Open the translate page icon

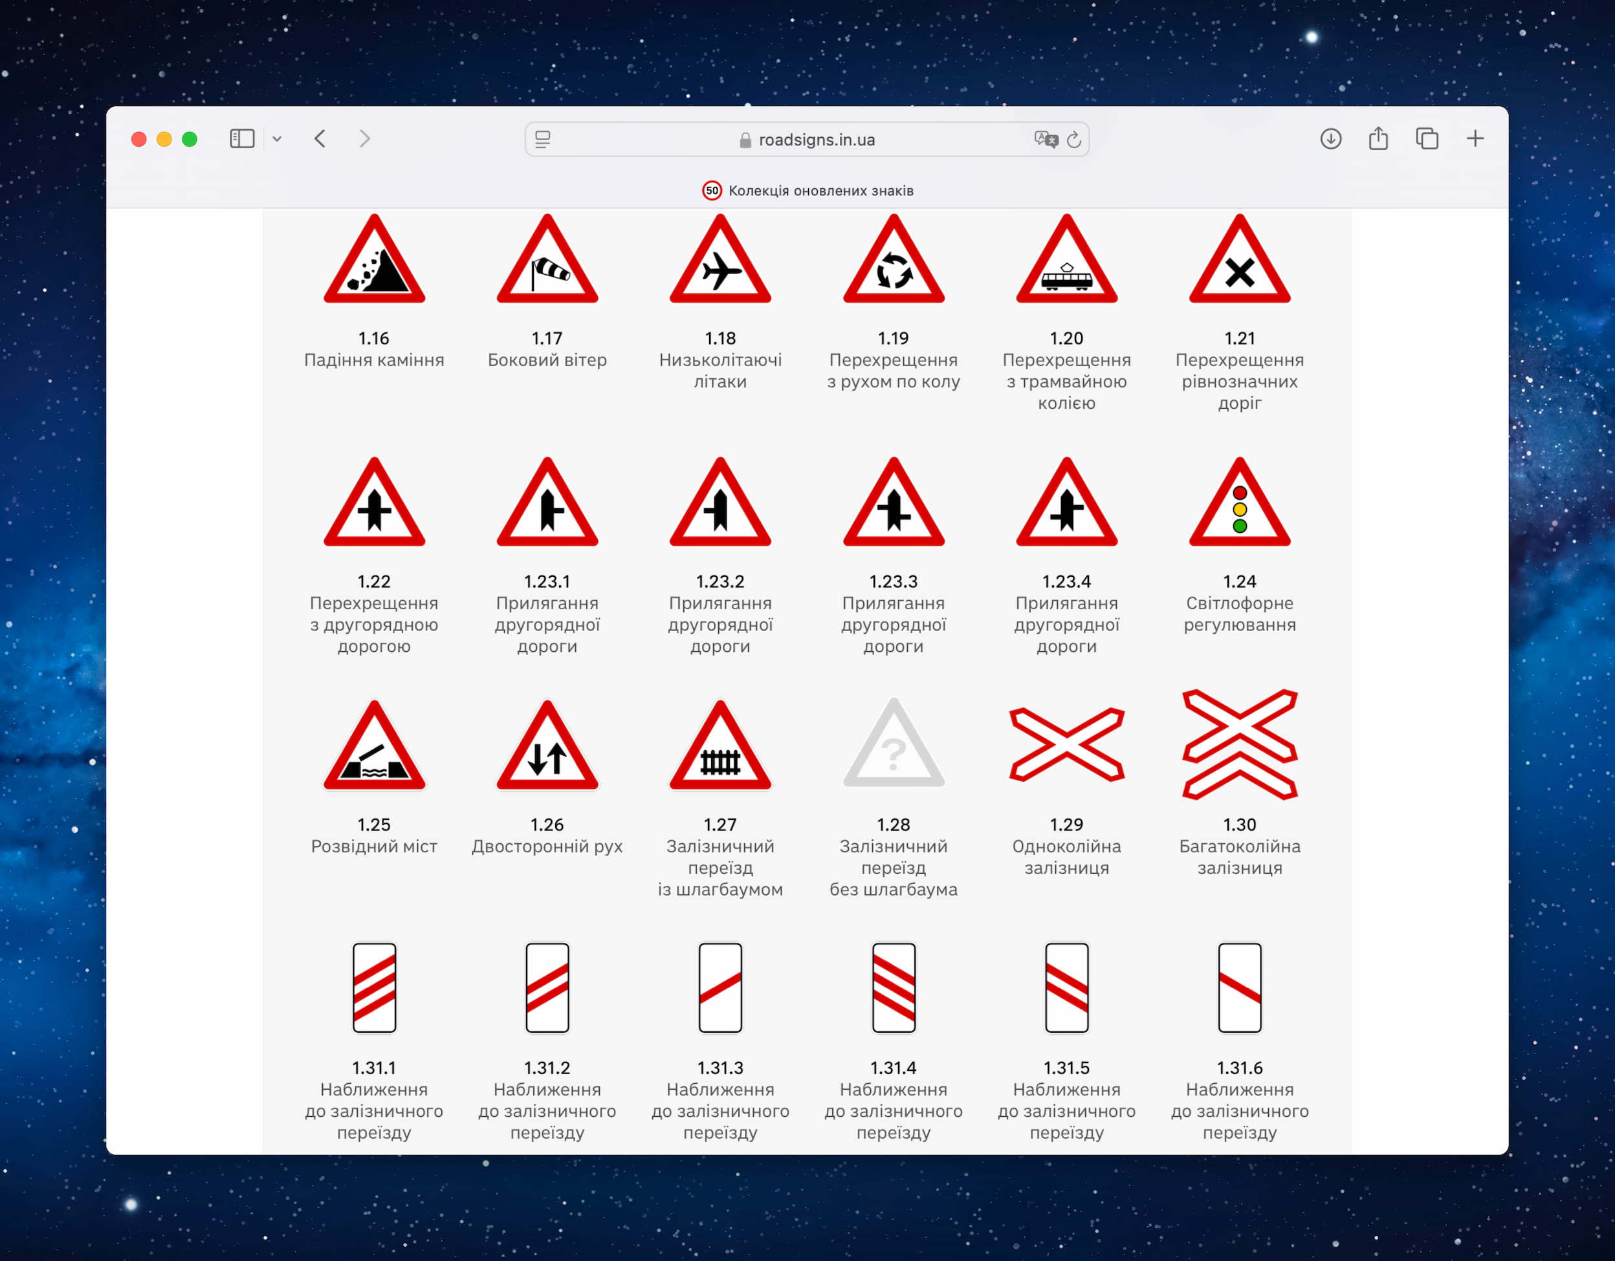[1046, 139]
